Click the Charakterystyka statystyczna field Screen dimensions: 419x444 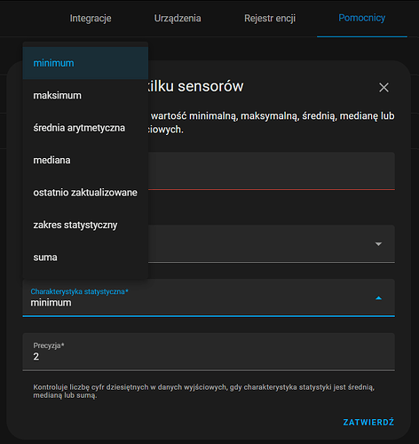209,297
